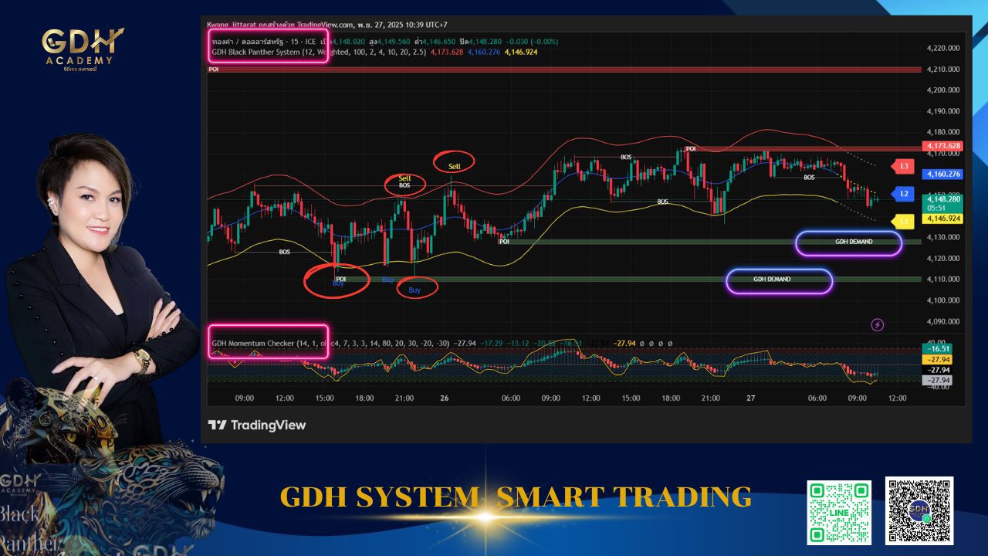Screen dimensions: 988x556
Task: Click the 26 date label on time axis
Action: point(445,398)
